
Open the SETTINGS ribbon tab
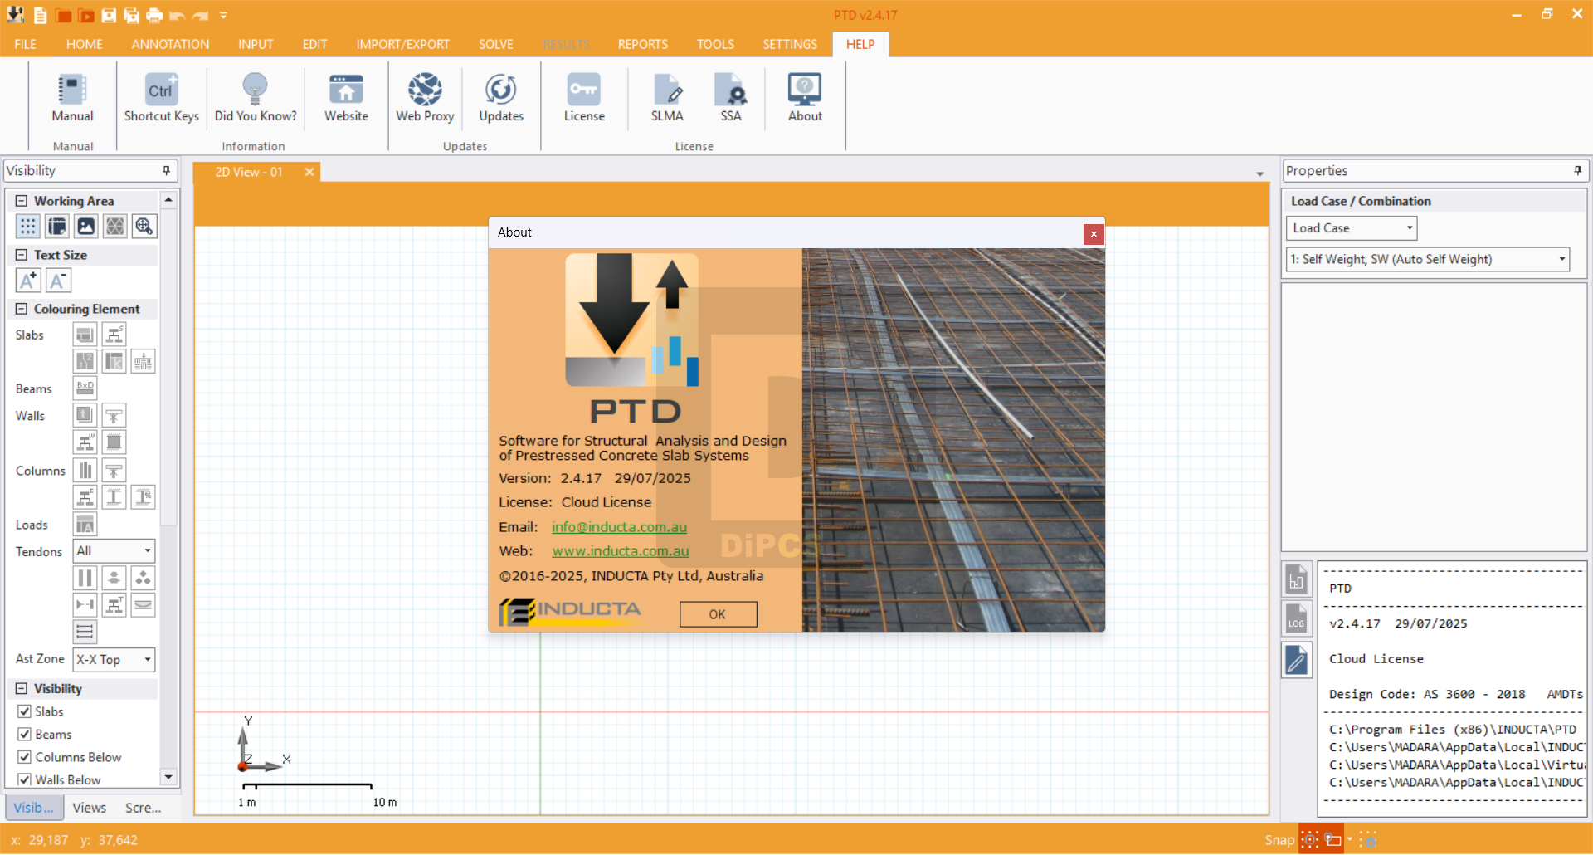[x=790, y=44]
